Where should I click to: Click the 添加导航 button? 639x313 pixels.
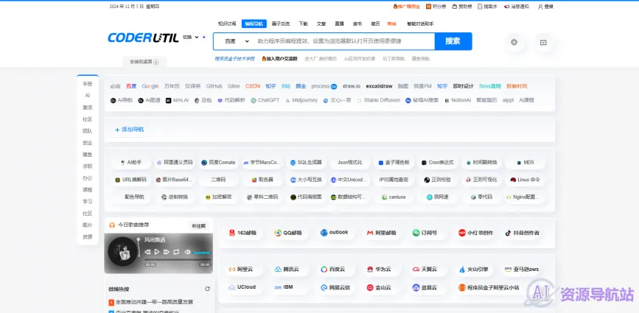[130, 130]
